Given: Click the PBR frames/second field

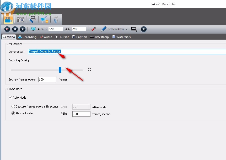Looking at the screenshot, I should pos(81,114).
